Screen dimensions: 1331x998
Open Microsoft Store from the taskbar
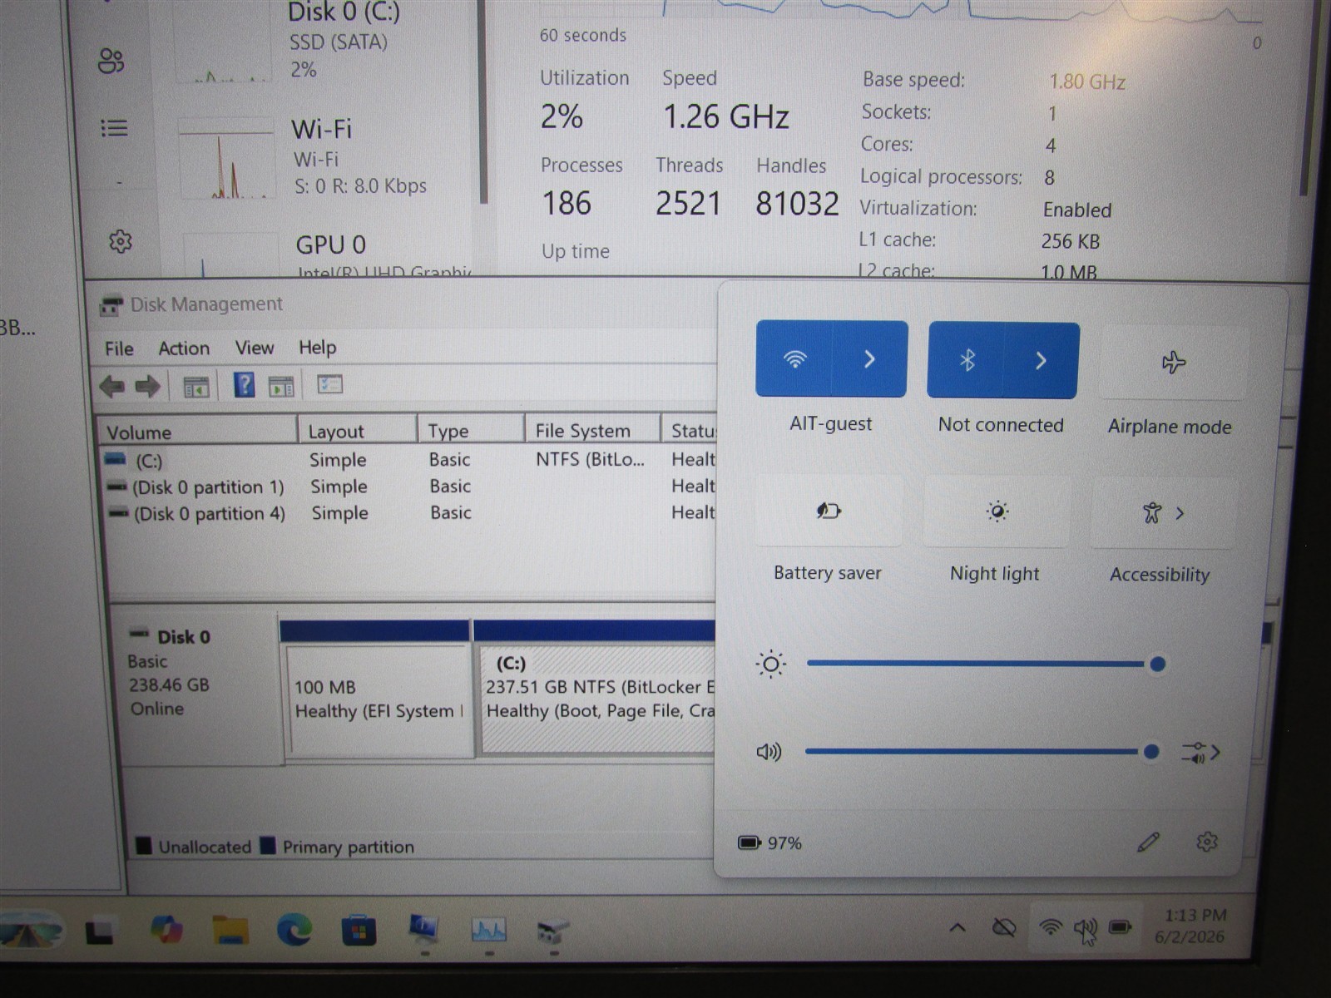(359, 930)
